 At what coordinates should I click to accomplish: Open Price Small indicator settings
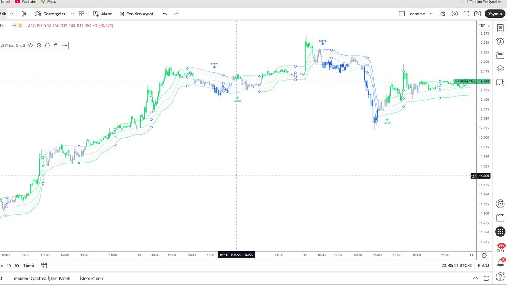(x=39, y=46)
